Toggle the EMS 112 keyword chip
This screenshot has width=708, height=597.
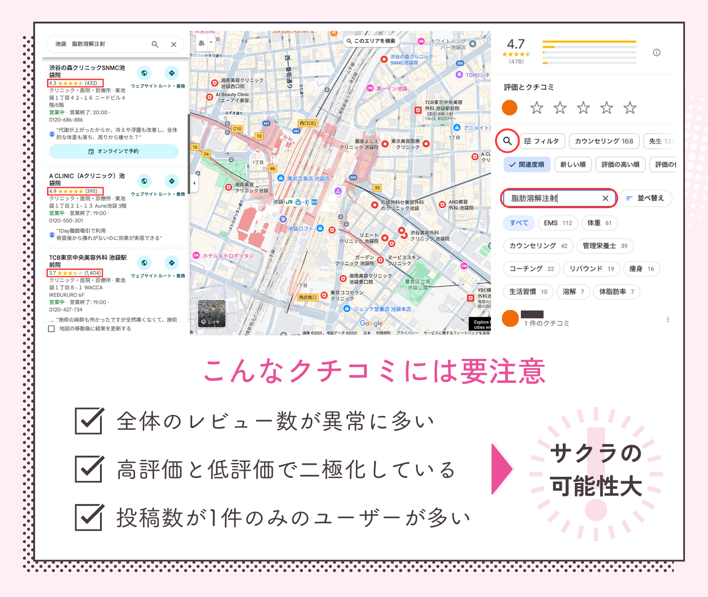pyautogui.click(x=558, y=223)
